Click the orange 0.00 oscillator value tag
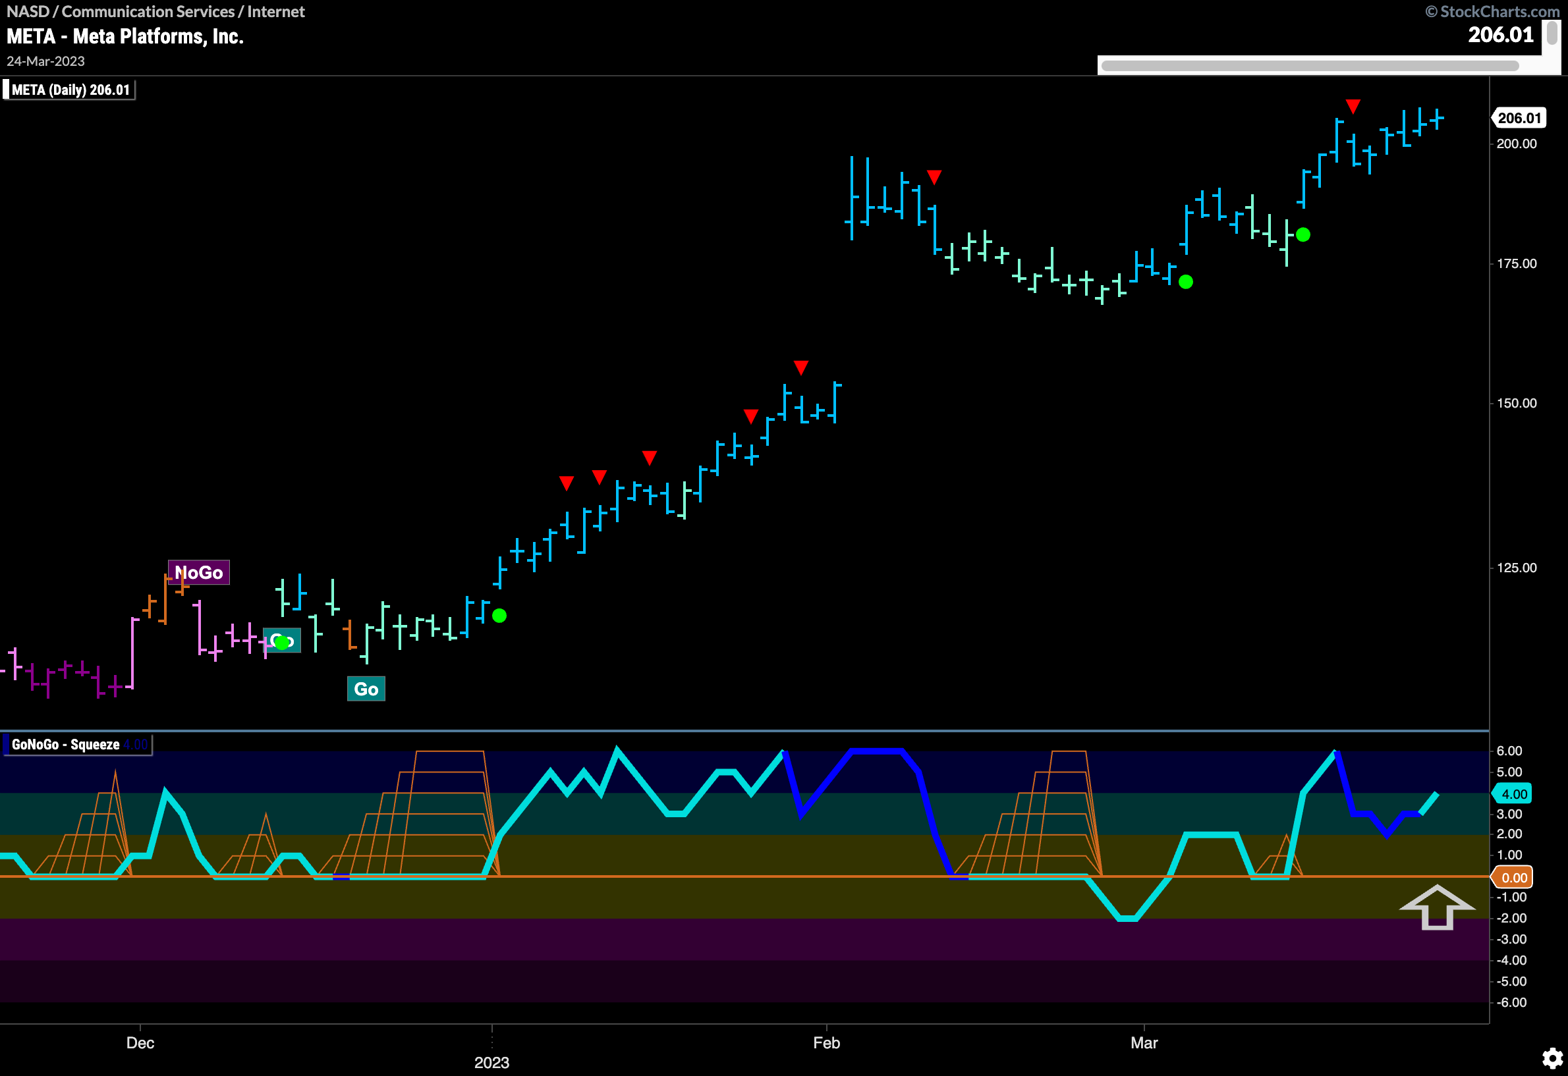Screen dimensions: 1568x1076 1513,877
